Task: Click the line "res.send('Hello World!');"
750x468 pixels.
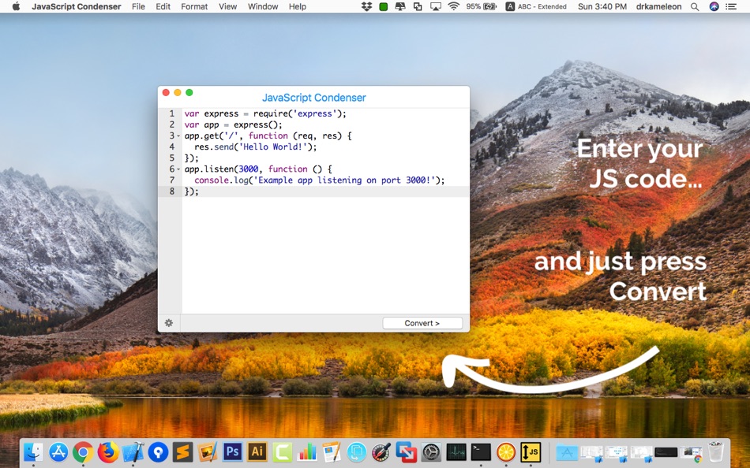Action: coord(256,147)
